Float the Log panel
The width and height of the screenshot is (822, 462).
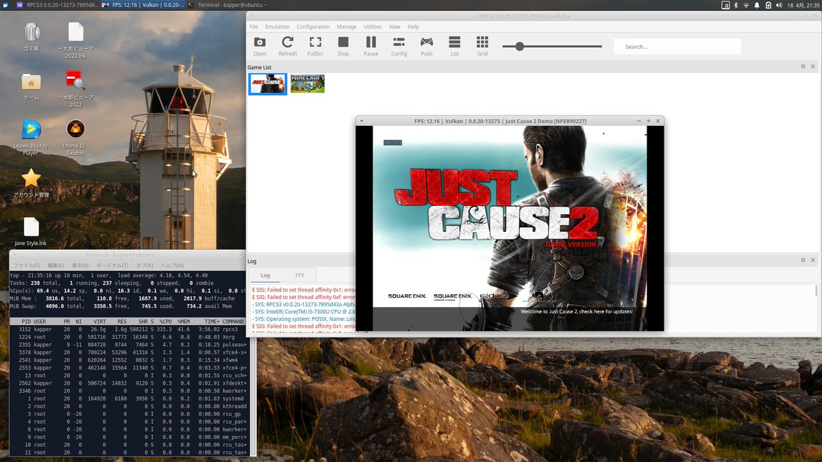[803, 261]
